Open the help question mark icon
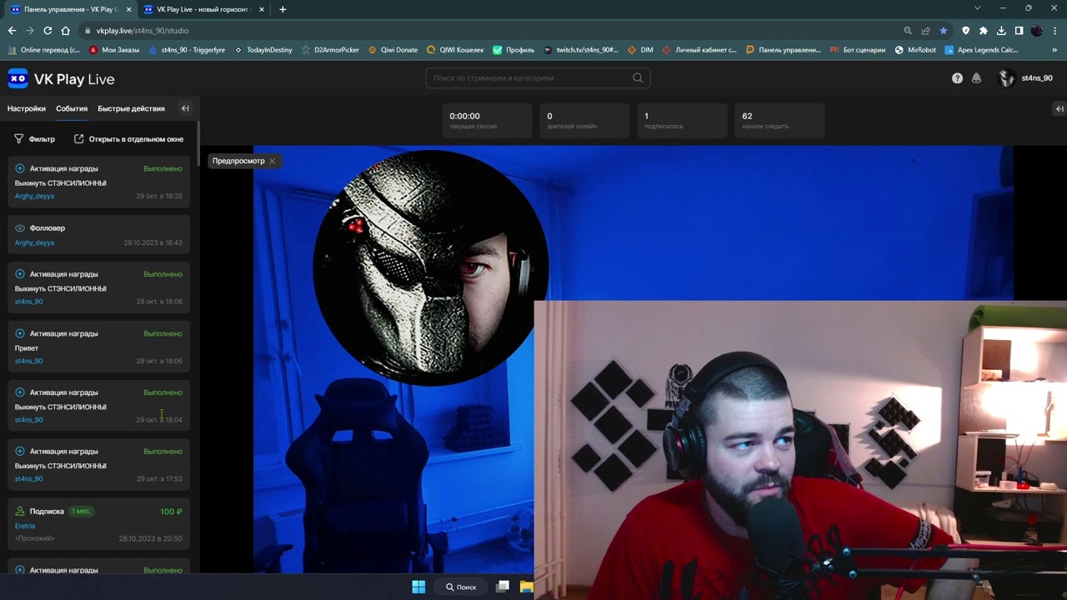1067x600 pixels. pos(957,78)
